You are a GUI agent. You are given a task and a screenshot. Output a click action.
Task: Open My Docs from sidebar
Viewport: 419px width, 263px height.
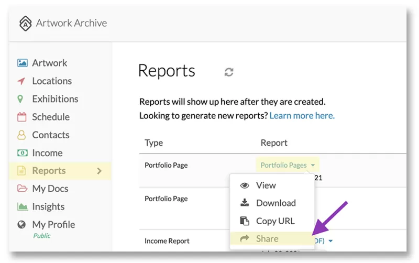50,189
